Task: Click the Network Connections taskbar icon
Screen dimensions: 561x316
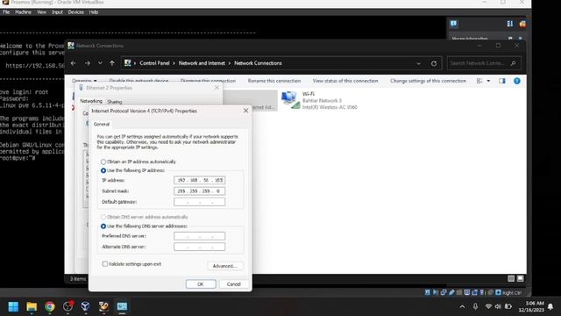Action: (x=122, y=306)
